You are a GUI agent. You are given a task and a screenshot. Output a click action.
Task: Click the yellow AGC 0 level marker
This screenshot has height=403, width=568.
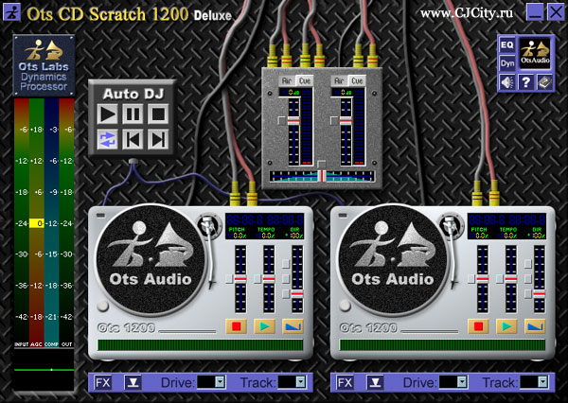pos(37,223)
